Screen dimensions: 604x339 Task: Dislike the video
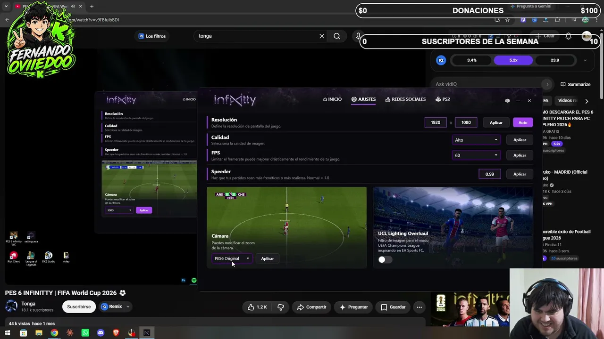(281, 307)
